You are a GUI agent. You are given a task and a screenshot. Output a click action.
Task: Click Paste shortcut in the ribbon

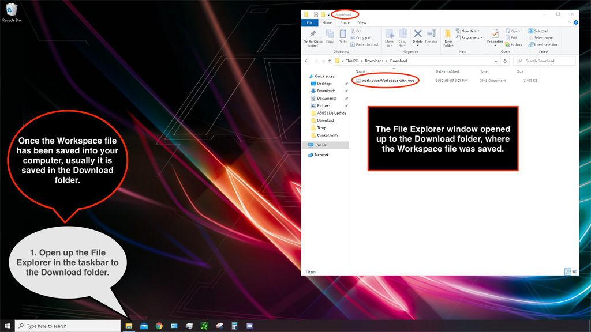364,45
